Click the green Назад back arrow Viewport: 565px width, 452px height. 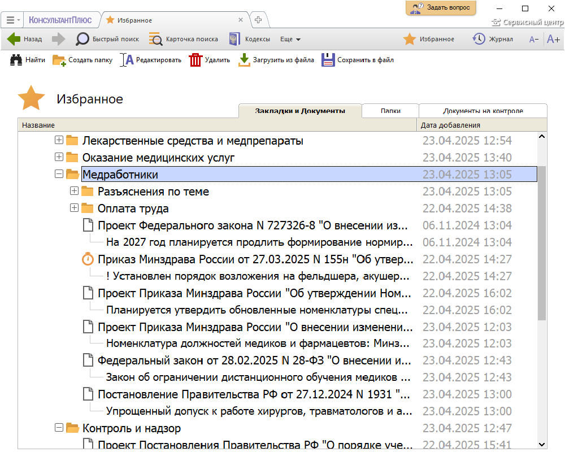point(14,39)
